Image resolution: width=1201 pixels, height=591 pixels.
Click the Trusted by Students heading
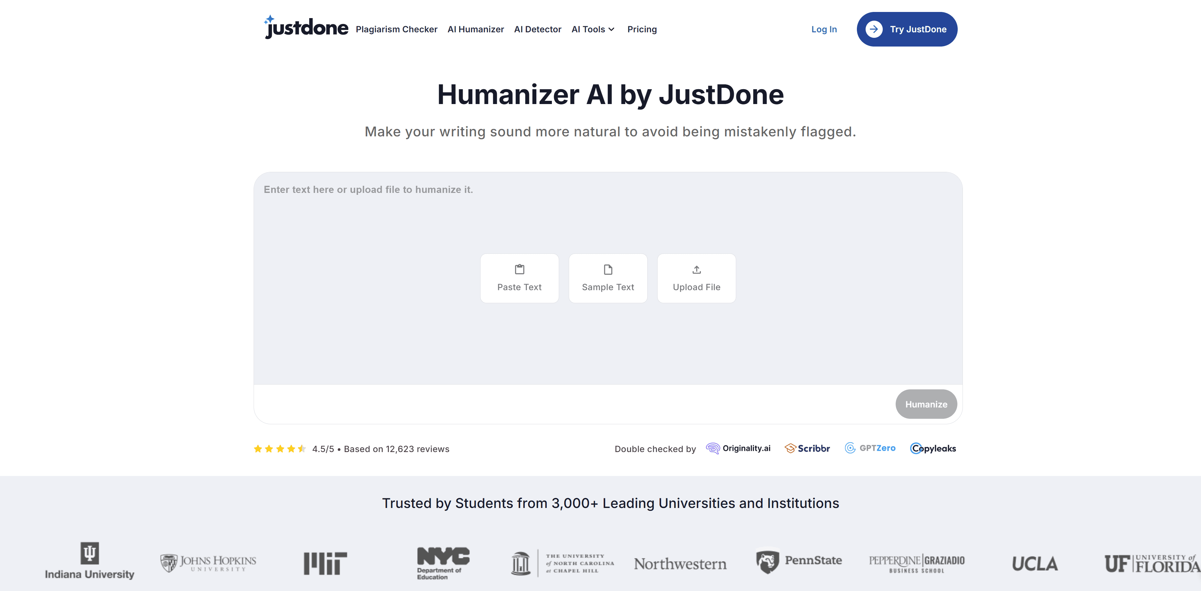click(x=610, y=503)
